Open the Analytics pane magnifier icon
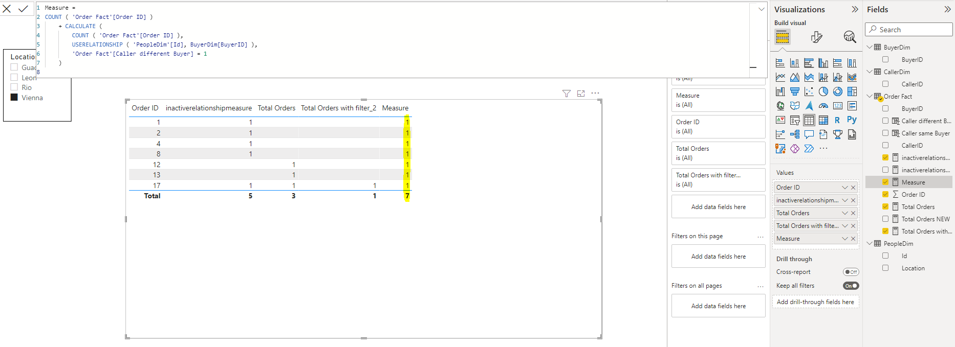 coord(850,37)
